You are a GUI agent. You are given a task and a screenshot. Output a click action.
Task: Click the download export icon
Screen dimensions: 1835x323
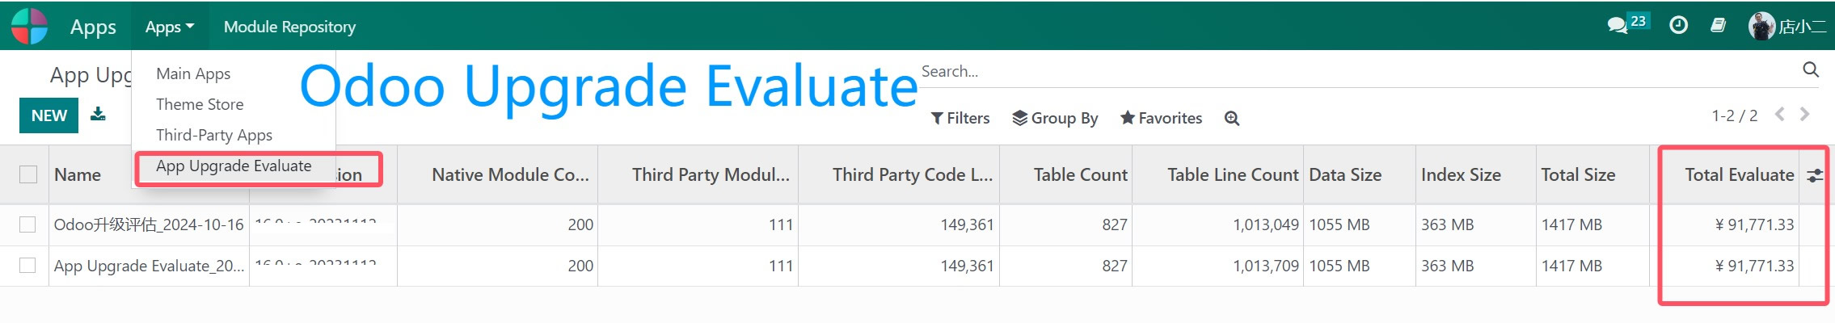click(98, 114)
